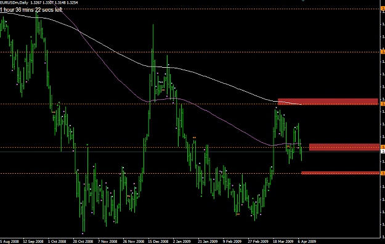Viewport: 385px width, 244px height.
Task: Click the '1 Oct 2008' date label
Action: tap(57, 242)
